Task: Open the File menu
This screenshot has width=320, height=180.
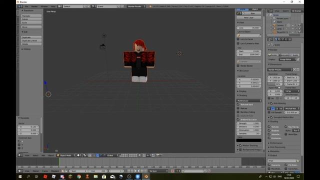Action: [x=26, y=6]
